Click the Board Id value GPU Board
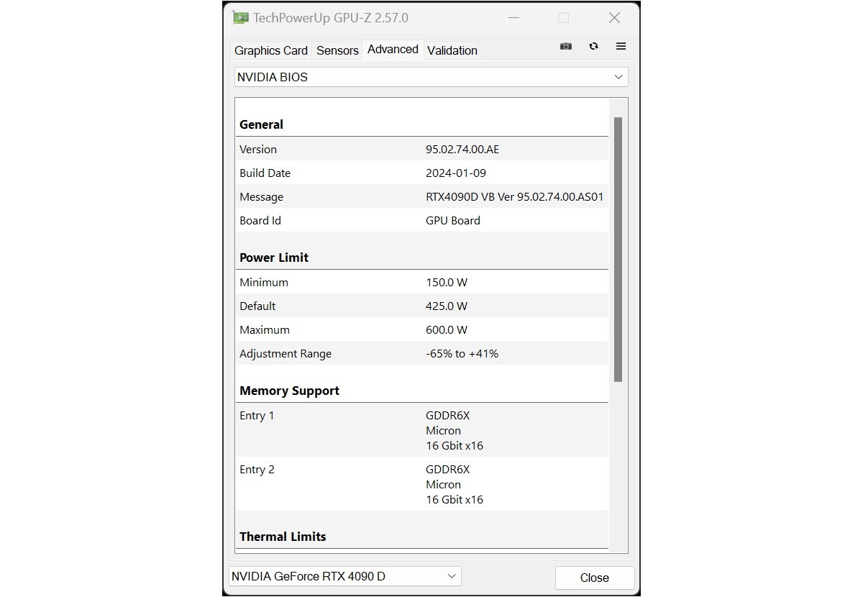 pyautogui.click(x=453, y=221)
